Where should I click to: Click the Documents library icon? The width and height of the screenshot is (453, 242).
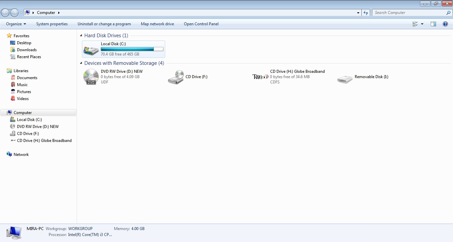(13, 78)
